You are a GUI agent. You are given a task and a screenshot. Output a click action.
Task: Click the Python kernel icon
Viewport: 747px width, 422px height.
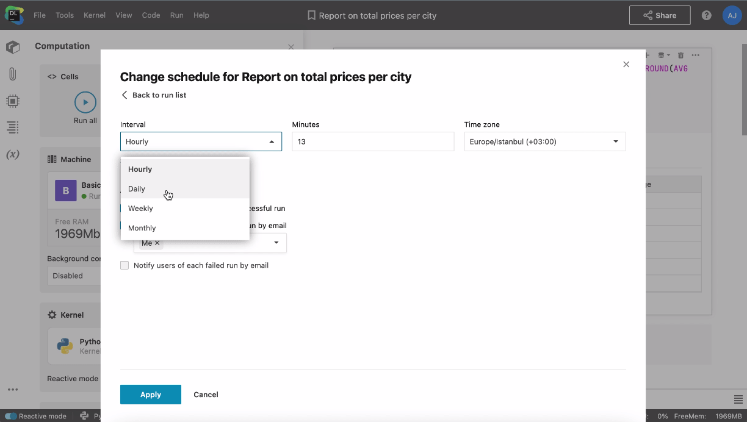(x=65, y=346)
